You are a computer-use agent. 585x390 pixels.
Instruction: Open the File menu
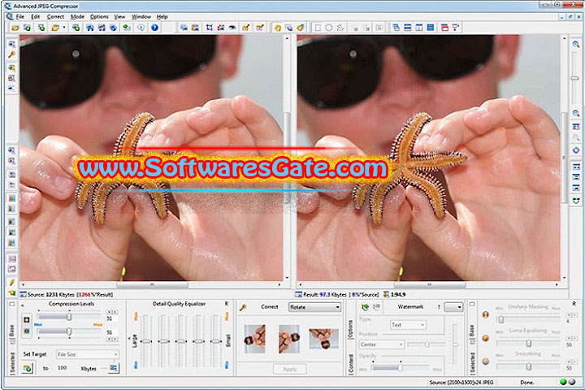(19, 17)
